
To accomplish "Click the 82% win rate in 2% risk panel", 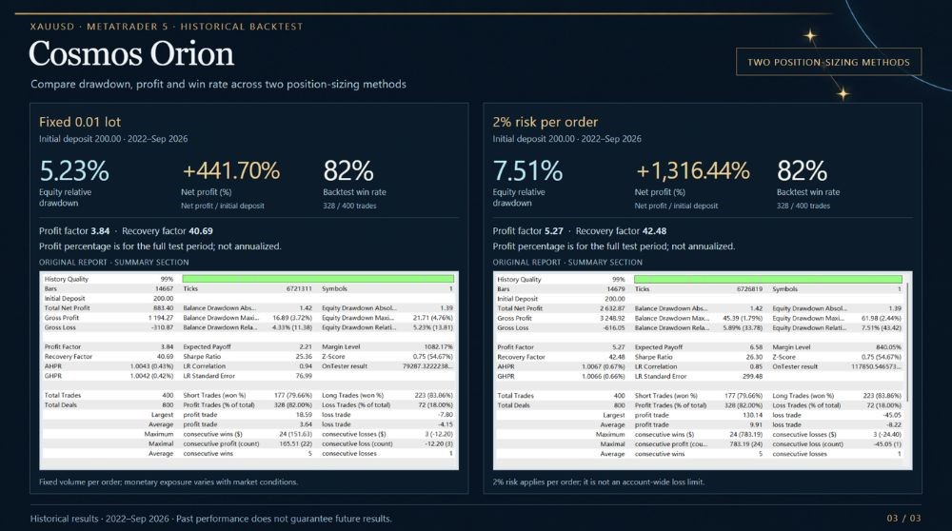I will pyautogui.click(x=802, y=170).
